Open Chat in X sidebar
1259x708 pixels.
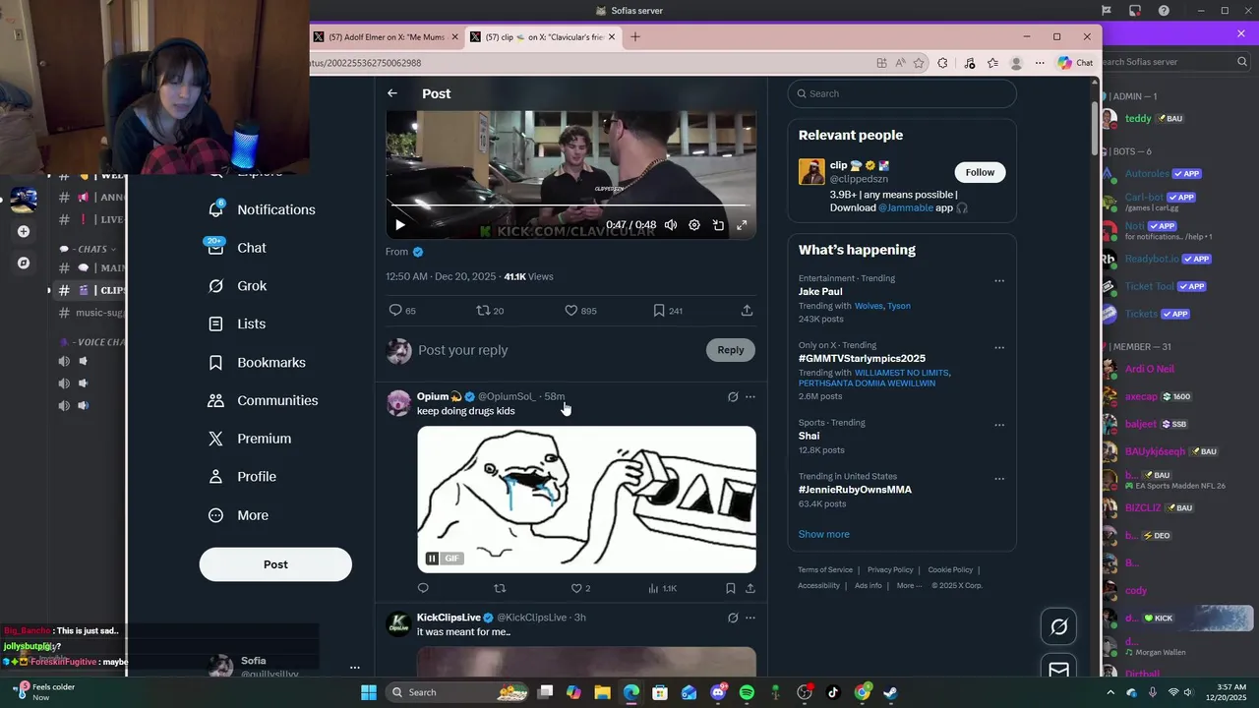(x=238, y=248)
